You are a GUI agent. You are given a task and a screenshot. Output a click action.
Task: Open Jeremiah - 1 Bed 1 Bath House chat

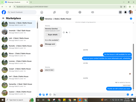click(18, 32)
